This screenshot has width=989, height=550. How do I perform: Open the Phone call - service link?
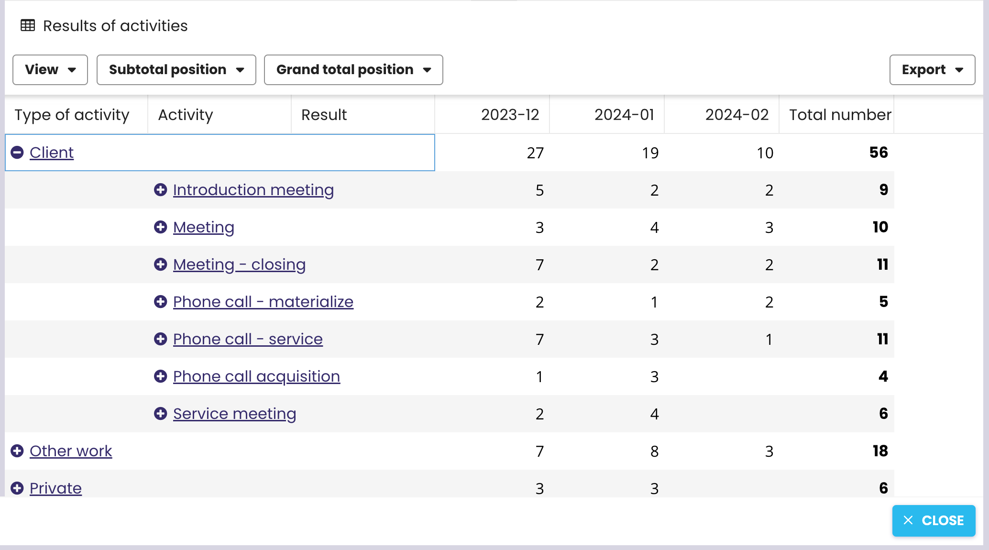[248, 339]
